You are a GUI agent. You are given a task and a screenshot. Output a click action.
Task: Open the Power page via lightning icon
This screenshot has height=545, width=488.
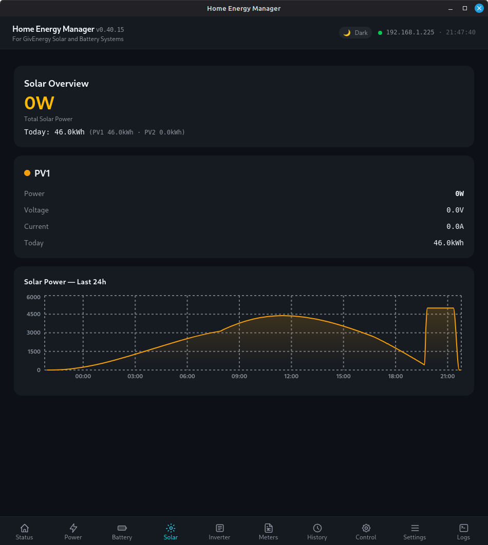pyautogui.click(x=73, y=528)
